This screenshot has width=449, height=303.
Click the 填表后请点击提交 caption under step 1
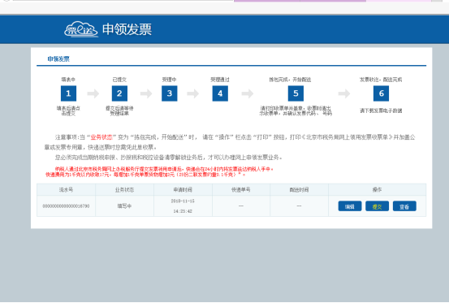click(68, 110)
